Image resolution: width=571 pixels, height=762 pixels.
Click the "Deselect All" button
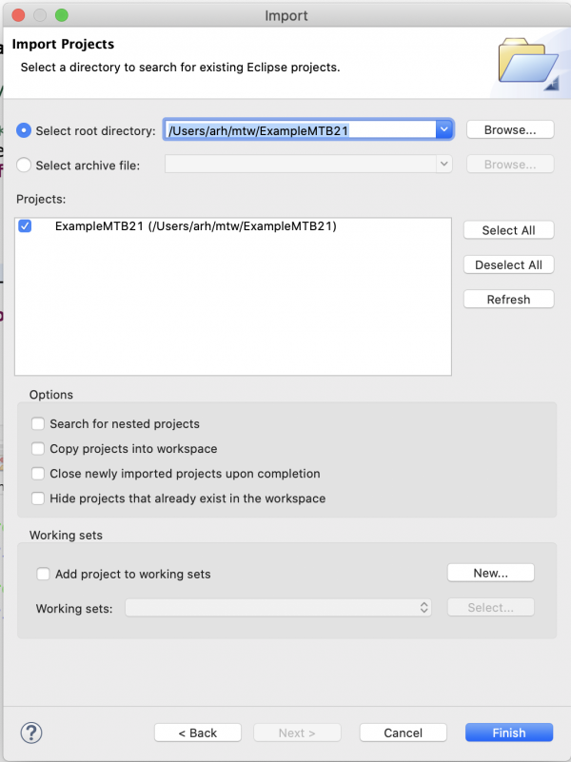(508, 264)
